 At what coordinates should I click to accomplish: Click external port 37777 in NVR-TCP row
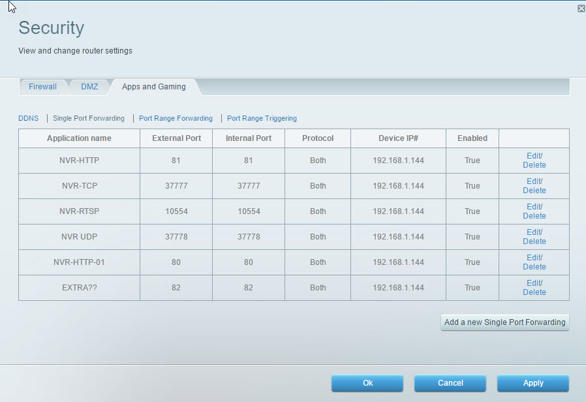click(176, 186)
